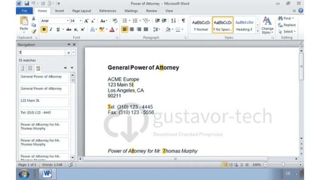
Task: Switch to the References tab
Action: pos(108,11)
